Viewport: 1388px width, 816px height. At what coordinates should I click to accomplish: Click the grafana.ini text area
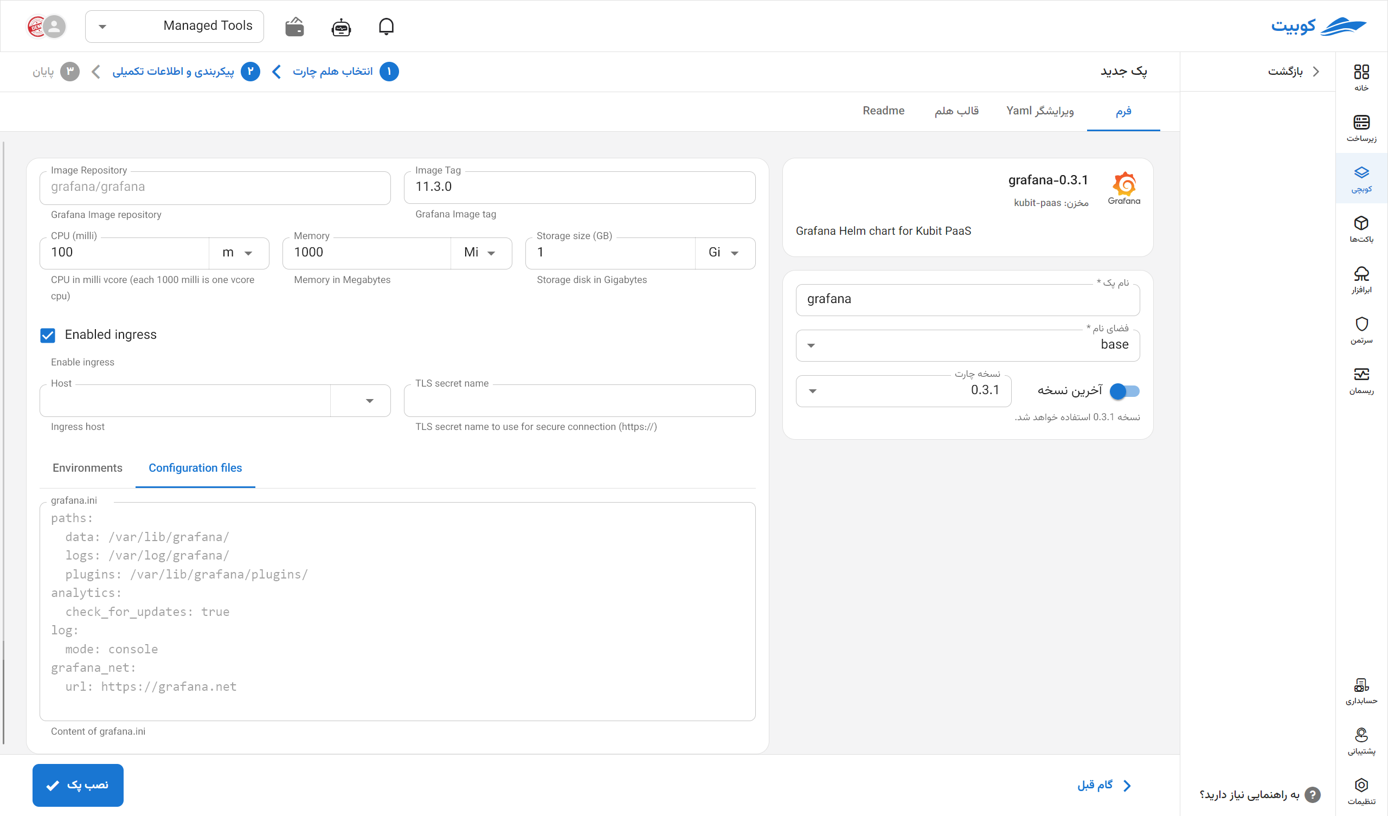397,612
